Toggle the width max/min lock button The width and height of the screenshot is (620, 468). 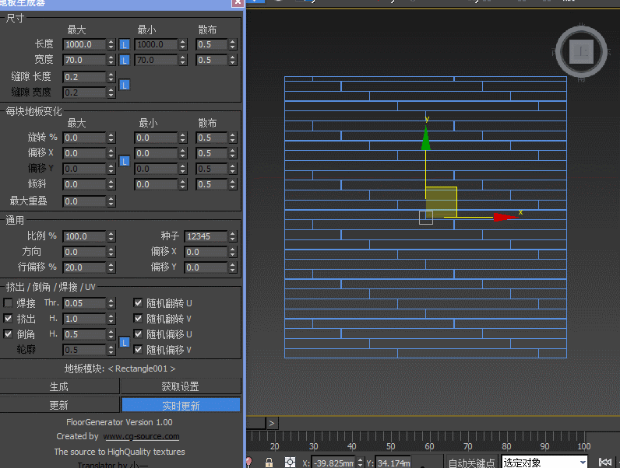(125, 61)
